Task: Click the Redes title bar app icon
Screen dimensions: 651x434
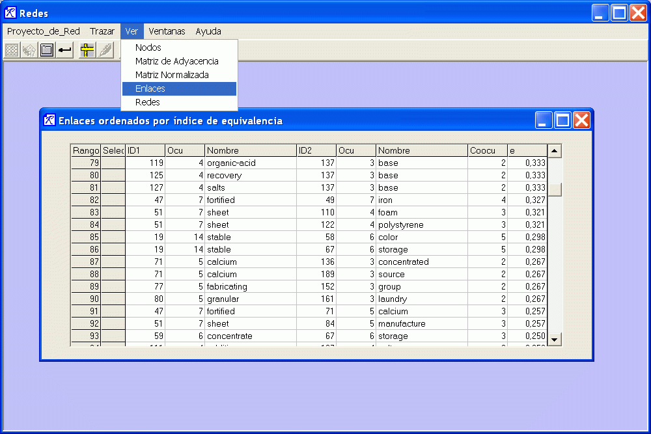Action: point(10,13)
